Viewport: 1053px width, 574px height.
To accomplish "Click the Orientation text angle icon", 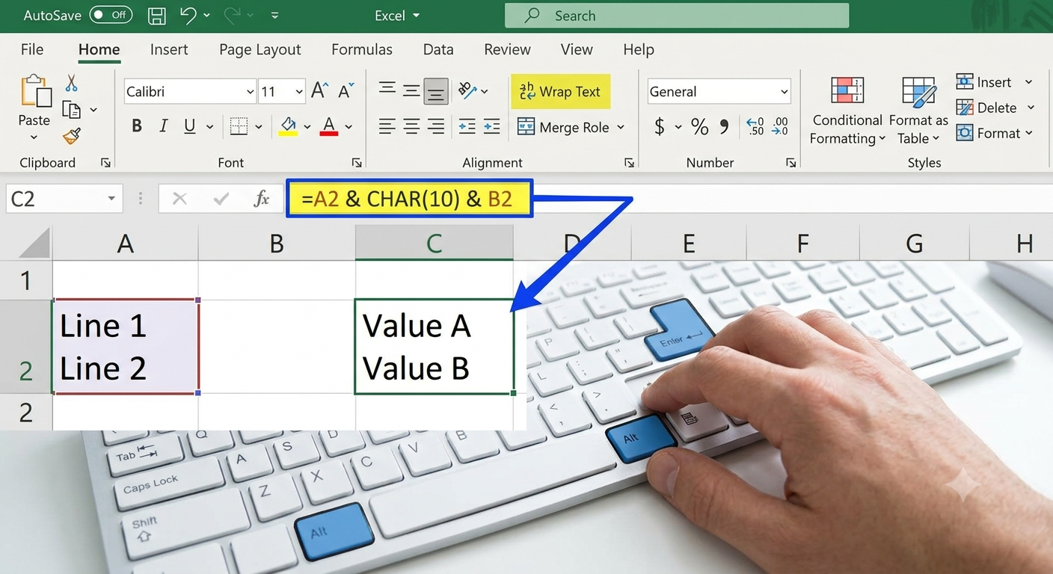I will coord(468,91).
